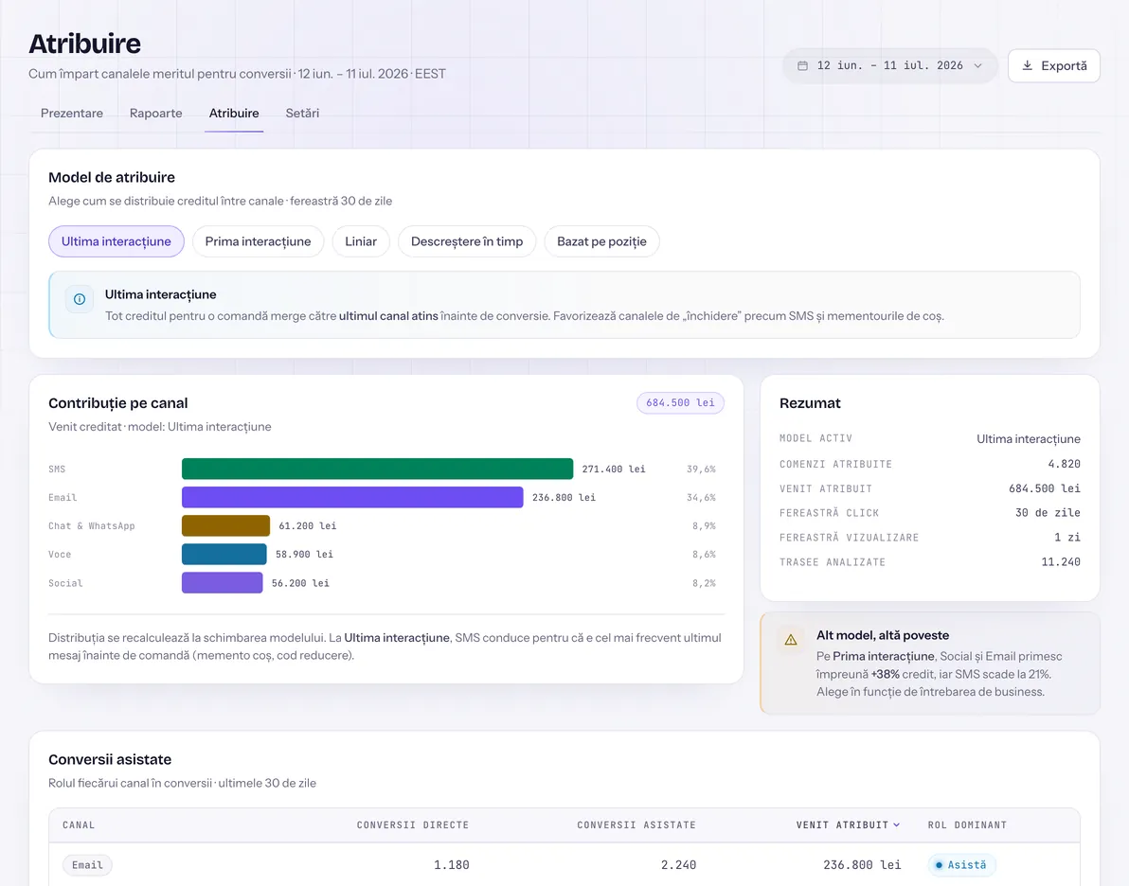Click the 236.800 lei value beside Email bar
This screenshot has width=1129, height=886.
click(564, 497)
